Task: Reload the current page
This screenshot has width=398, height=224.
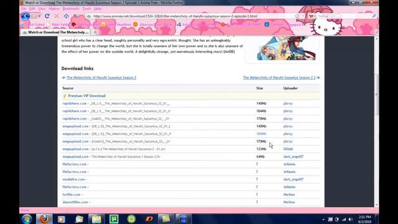Action: coord(47,16)
